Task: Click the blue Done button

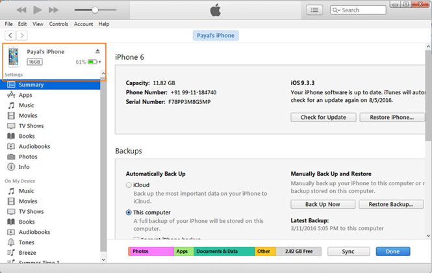Action: click(x=392, y=252)
